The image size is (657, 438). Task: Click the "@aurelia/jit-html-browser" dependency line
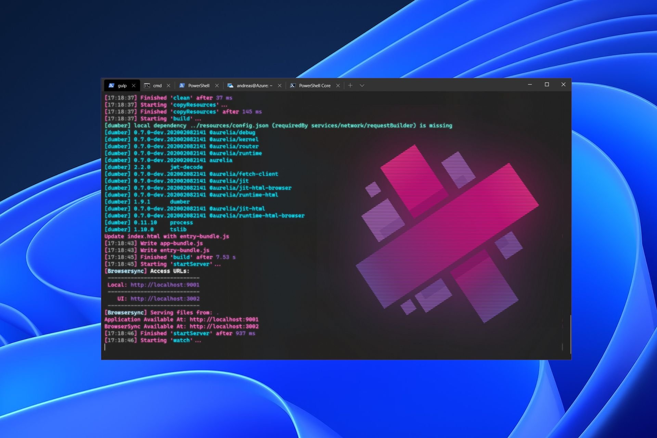tap(198, 188)
